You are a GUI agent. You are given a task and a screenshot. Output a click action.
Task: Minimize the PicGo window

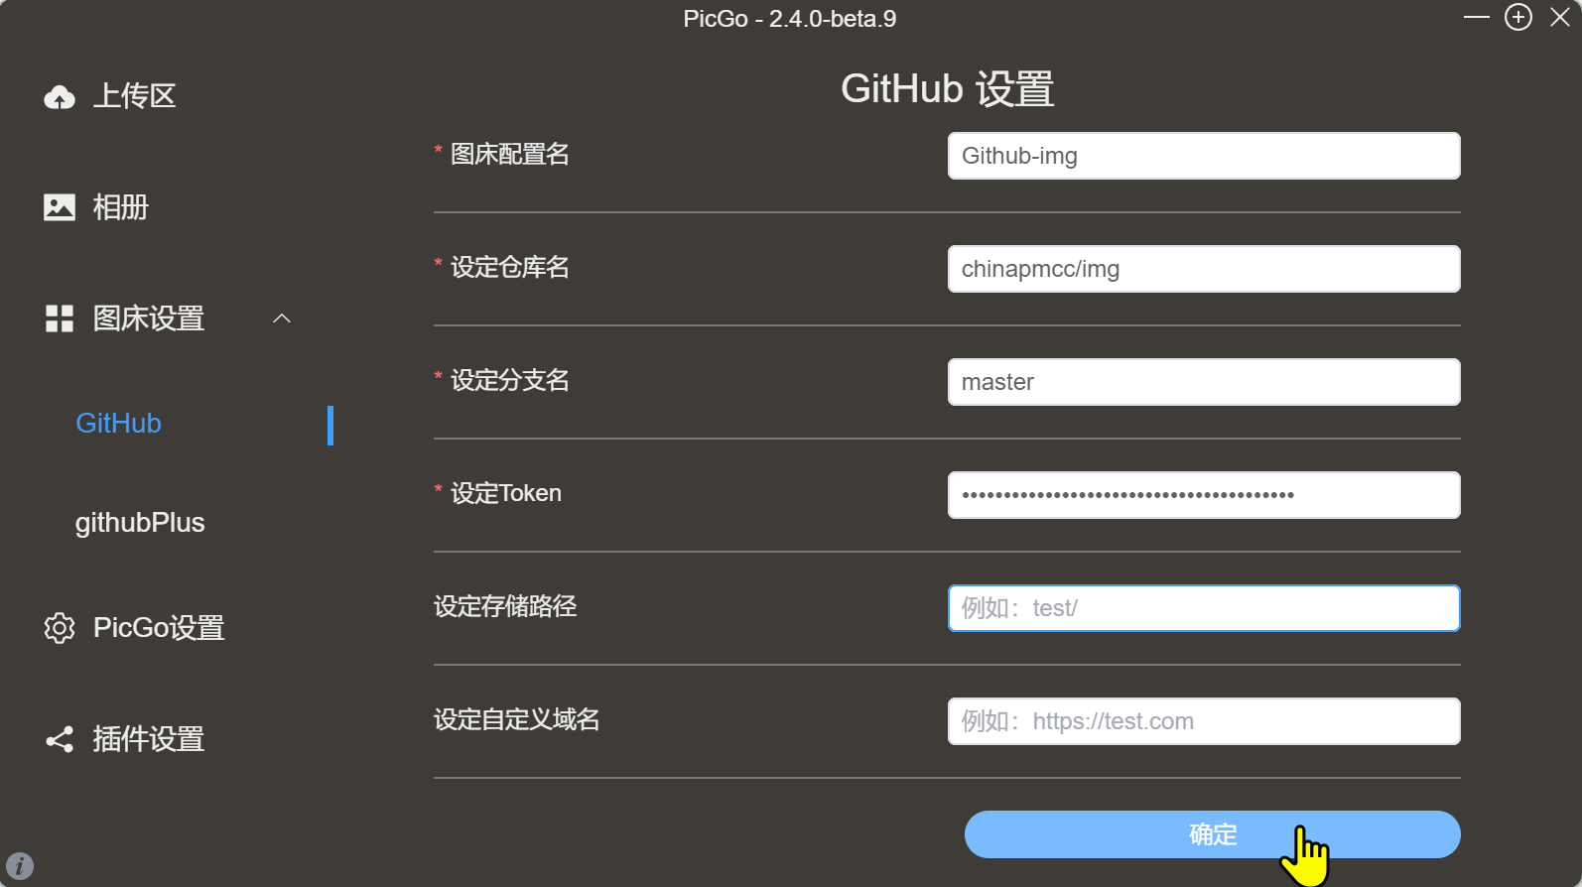(x=1476, y=18)
